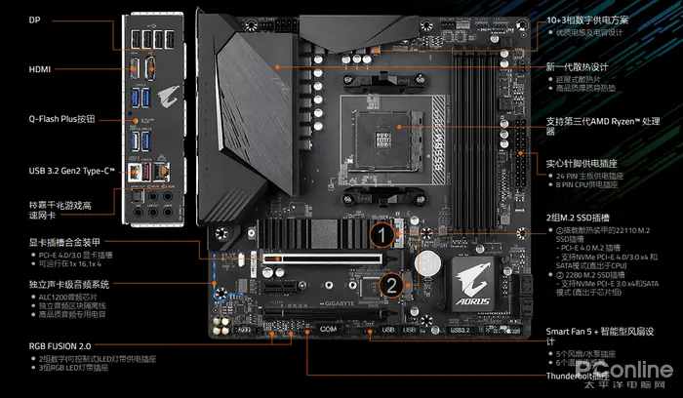Viewport: 683px width, 398px height.
Task: Click the gold audio capacitors at bottom-left of board
Action: 221,327
